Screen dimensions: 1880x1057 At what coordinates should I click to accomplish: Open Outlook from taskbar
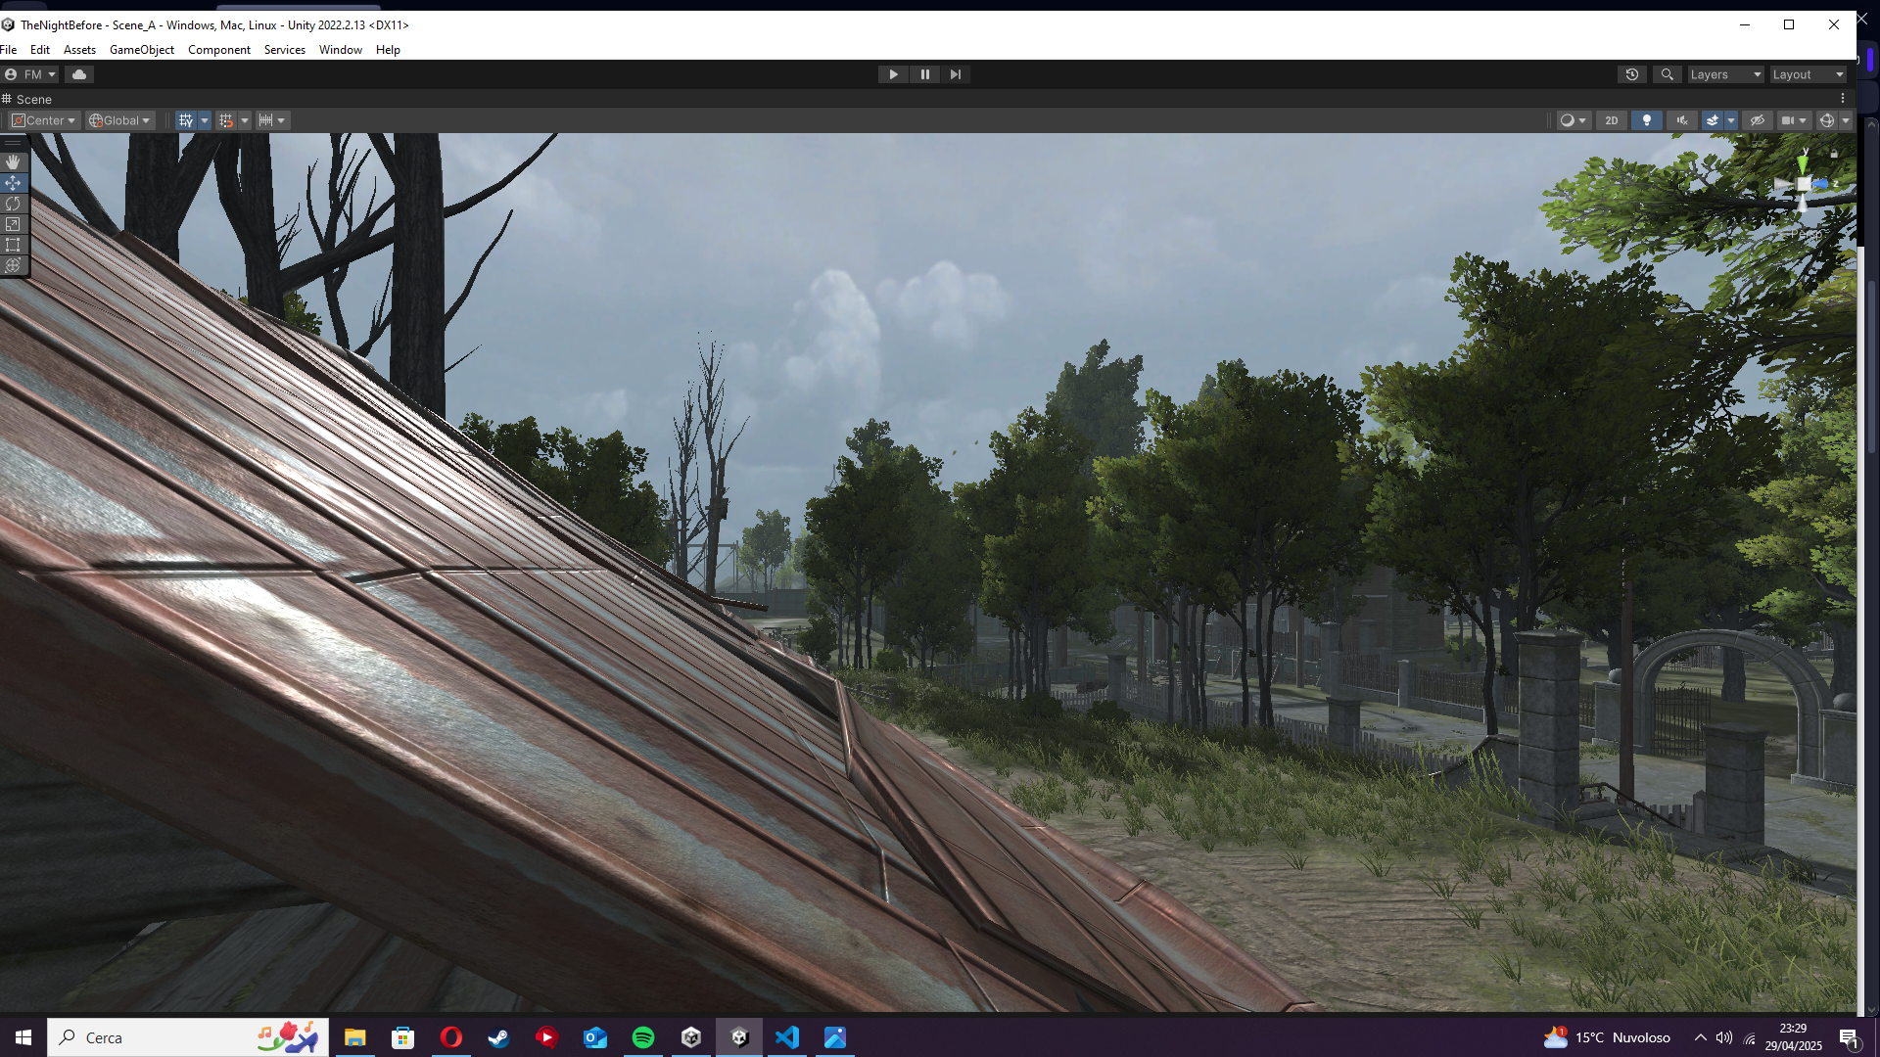(594, 1037)
